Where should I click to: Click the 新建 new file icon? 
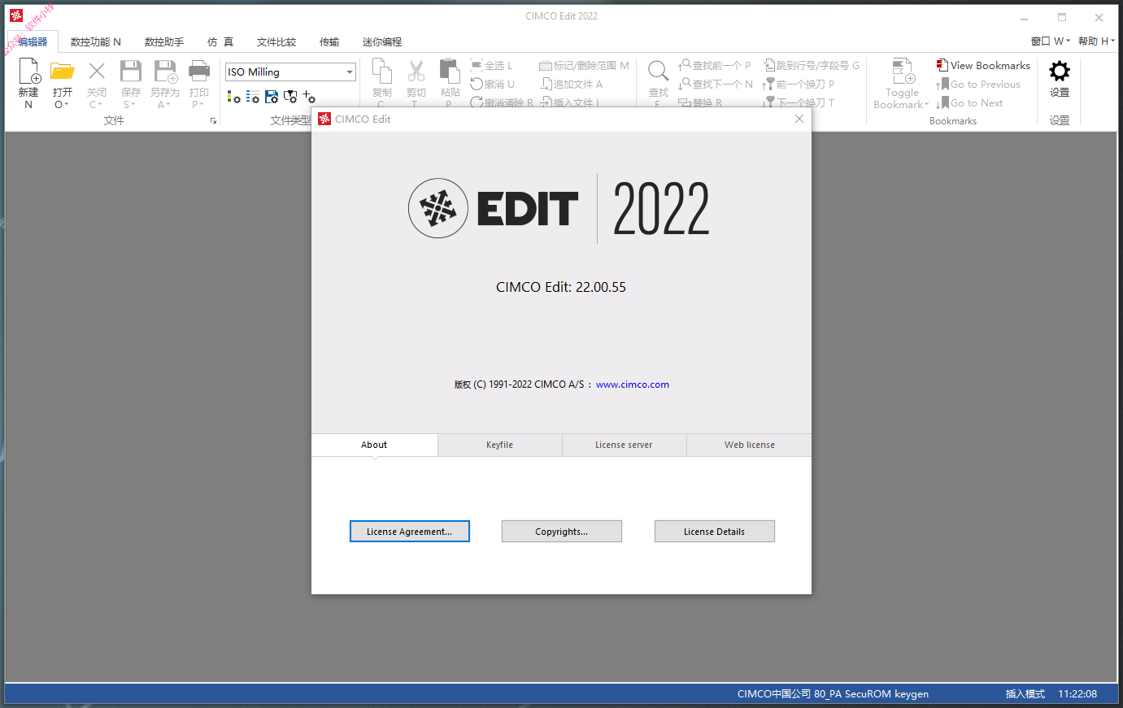(x=29, y=72)
